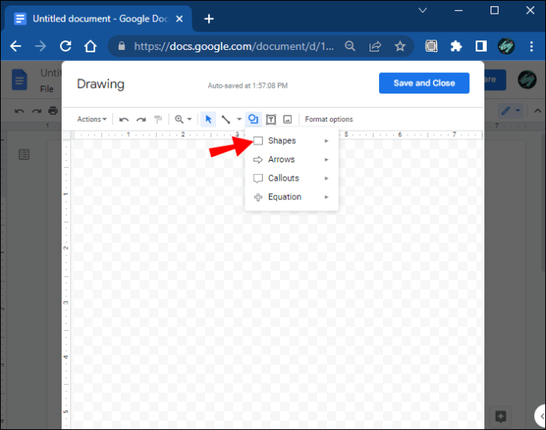
Task: Click the browser Forward button
Action: tap(40, 46)
